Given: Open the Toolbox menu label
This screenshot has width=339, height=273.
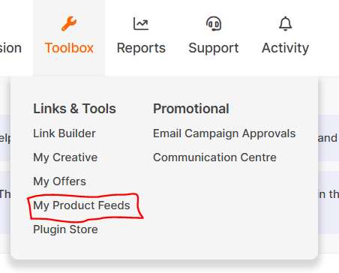Looking at the screenshot, I should (69, 48).
